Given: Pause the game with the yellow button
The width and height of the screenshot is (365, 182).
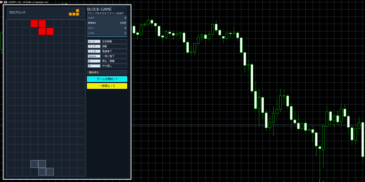Looking at the screenshot, I should coord(107,86).
